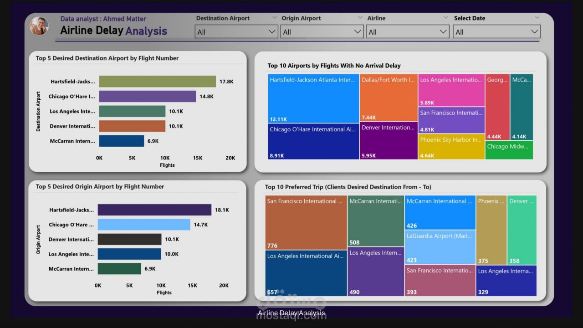This screenshot has height=328, width=583.
Task: Click Los Angeles trip tile 329
Action: (x=506, y=281)
